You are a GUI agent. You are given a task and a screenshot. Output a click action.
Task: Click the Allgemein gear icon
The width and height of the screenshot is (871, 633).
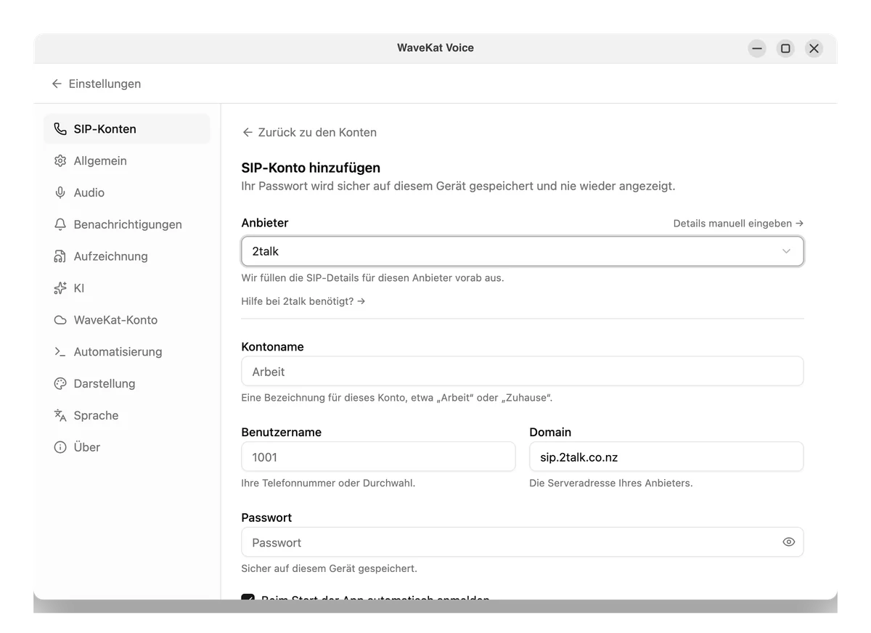pos(60,161)
